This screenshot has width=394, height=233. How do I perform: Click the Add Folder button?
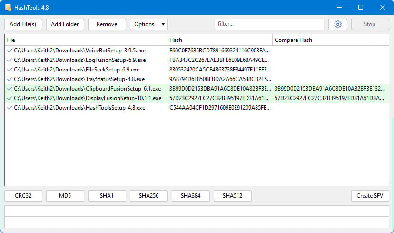(x=65, y=24)
